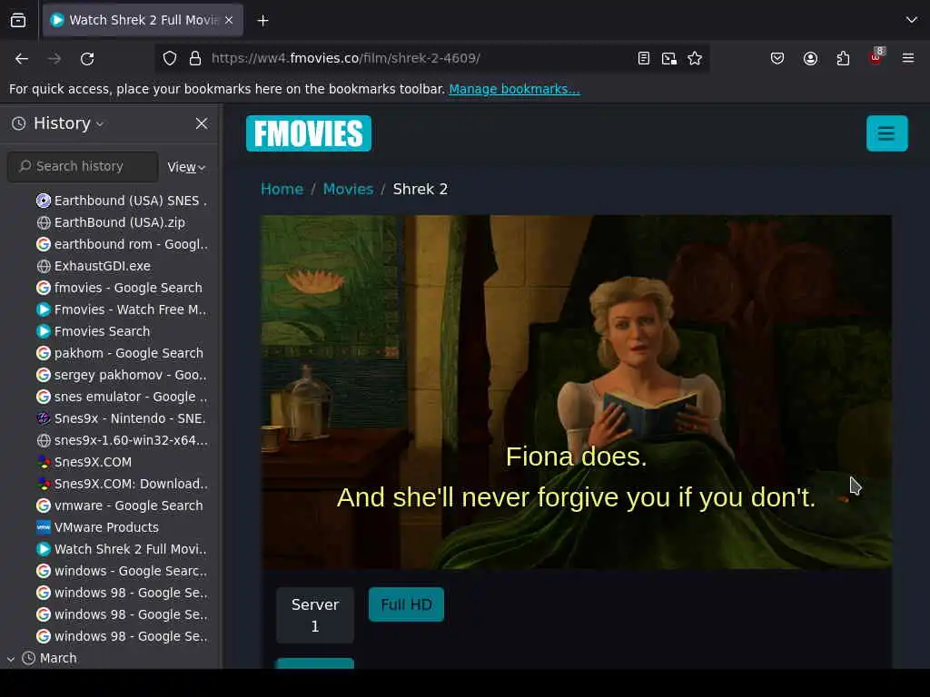Go to Movies breadcrumb link

coord(348,189)
